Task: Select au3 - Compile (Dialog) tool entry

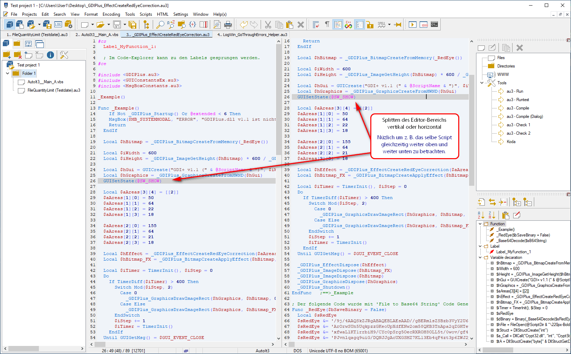Action: pos(524,116)
